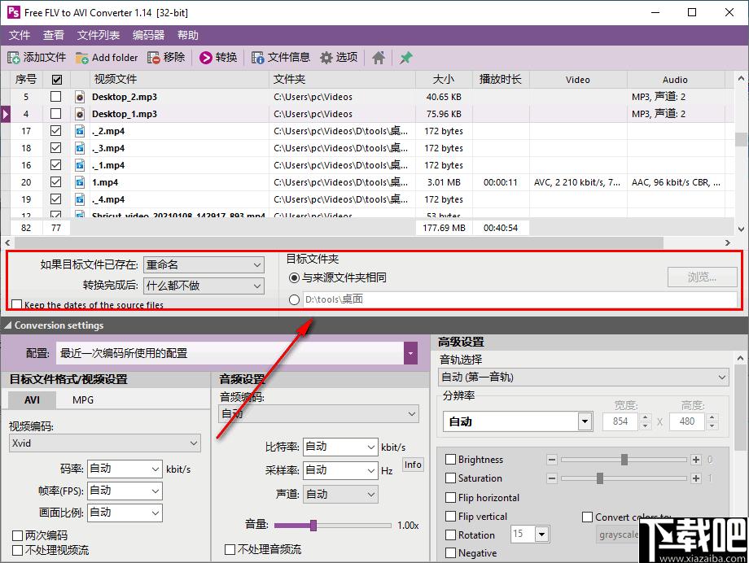Sort the list by the 视频文件 column header

click(179, 80)
